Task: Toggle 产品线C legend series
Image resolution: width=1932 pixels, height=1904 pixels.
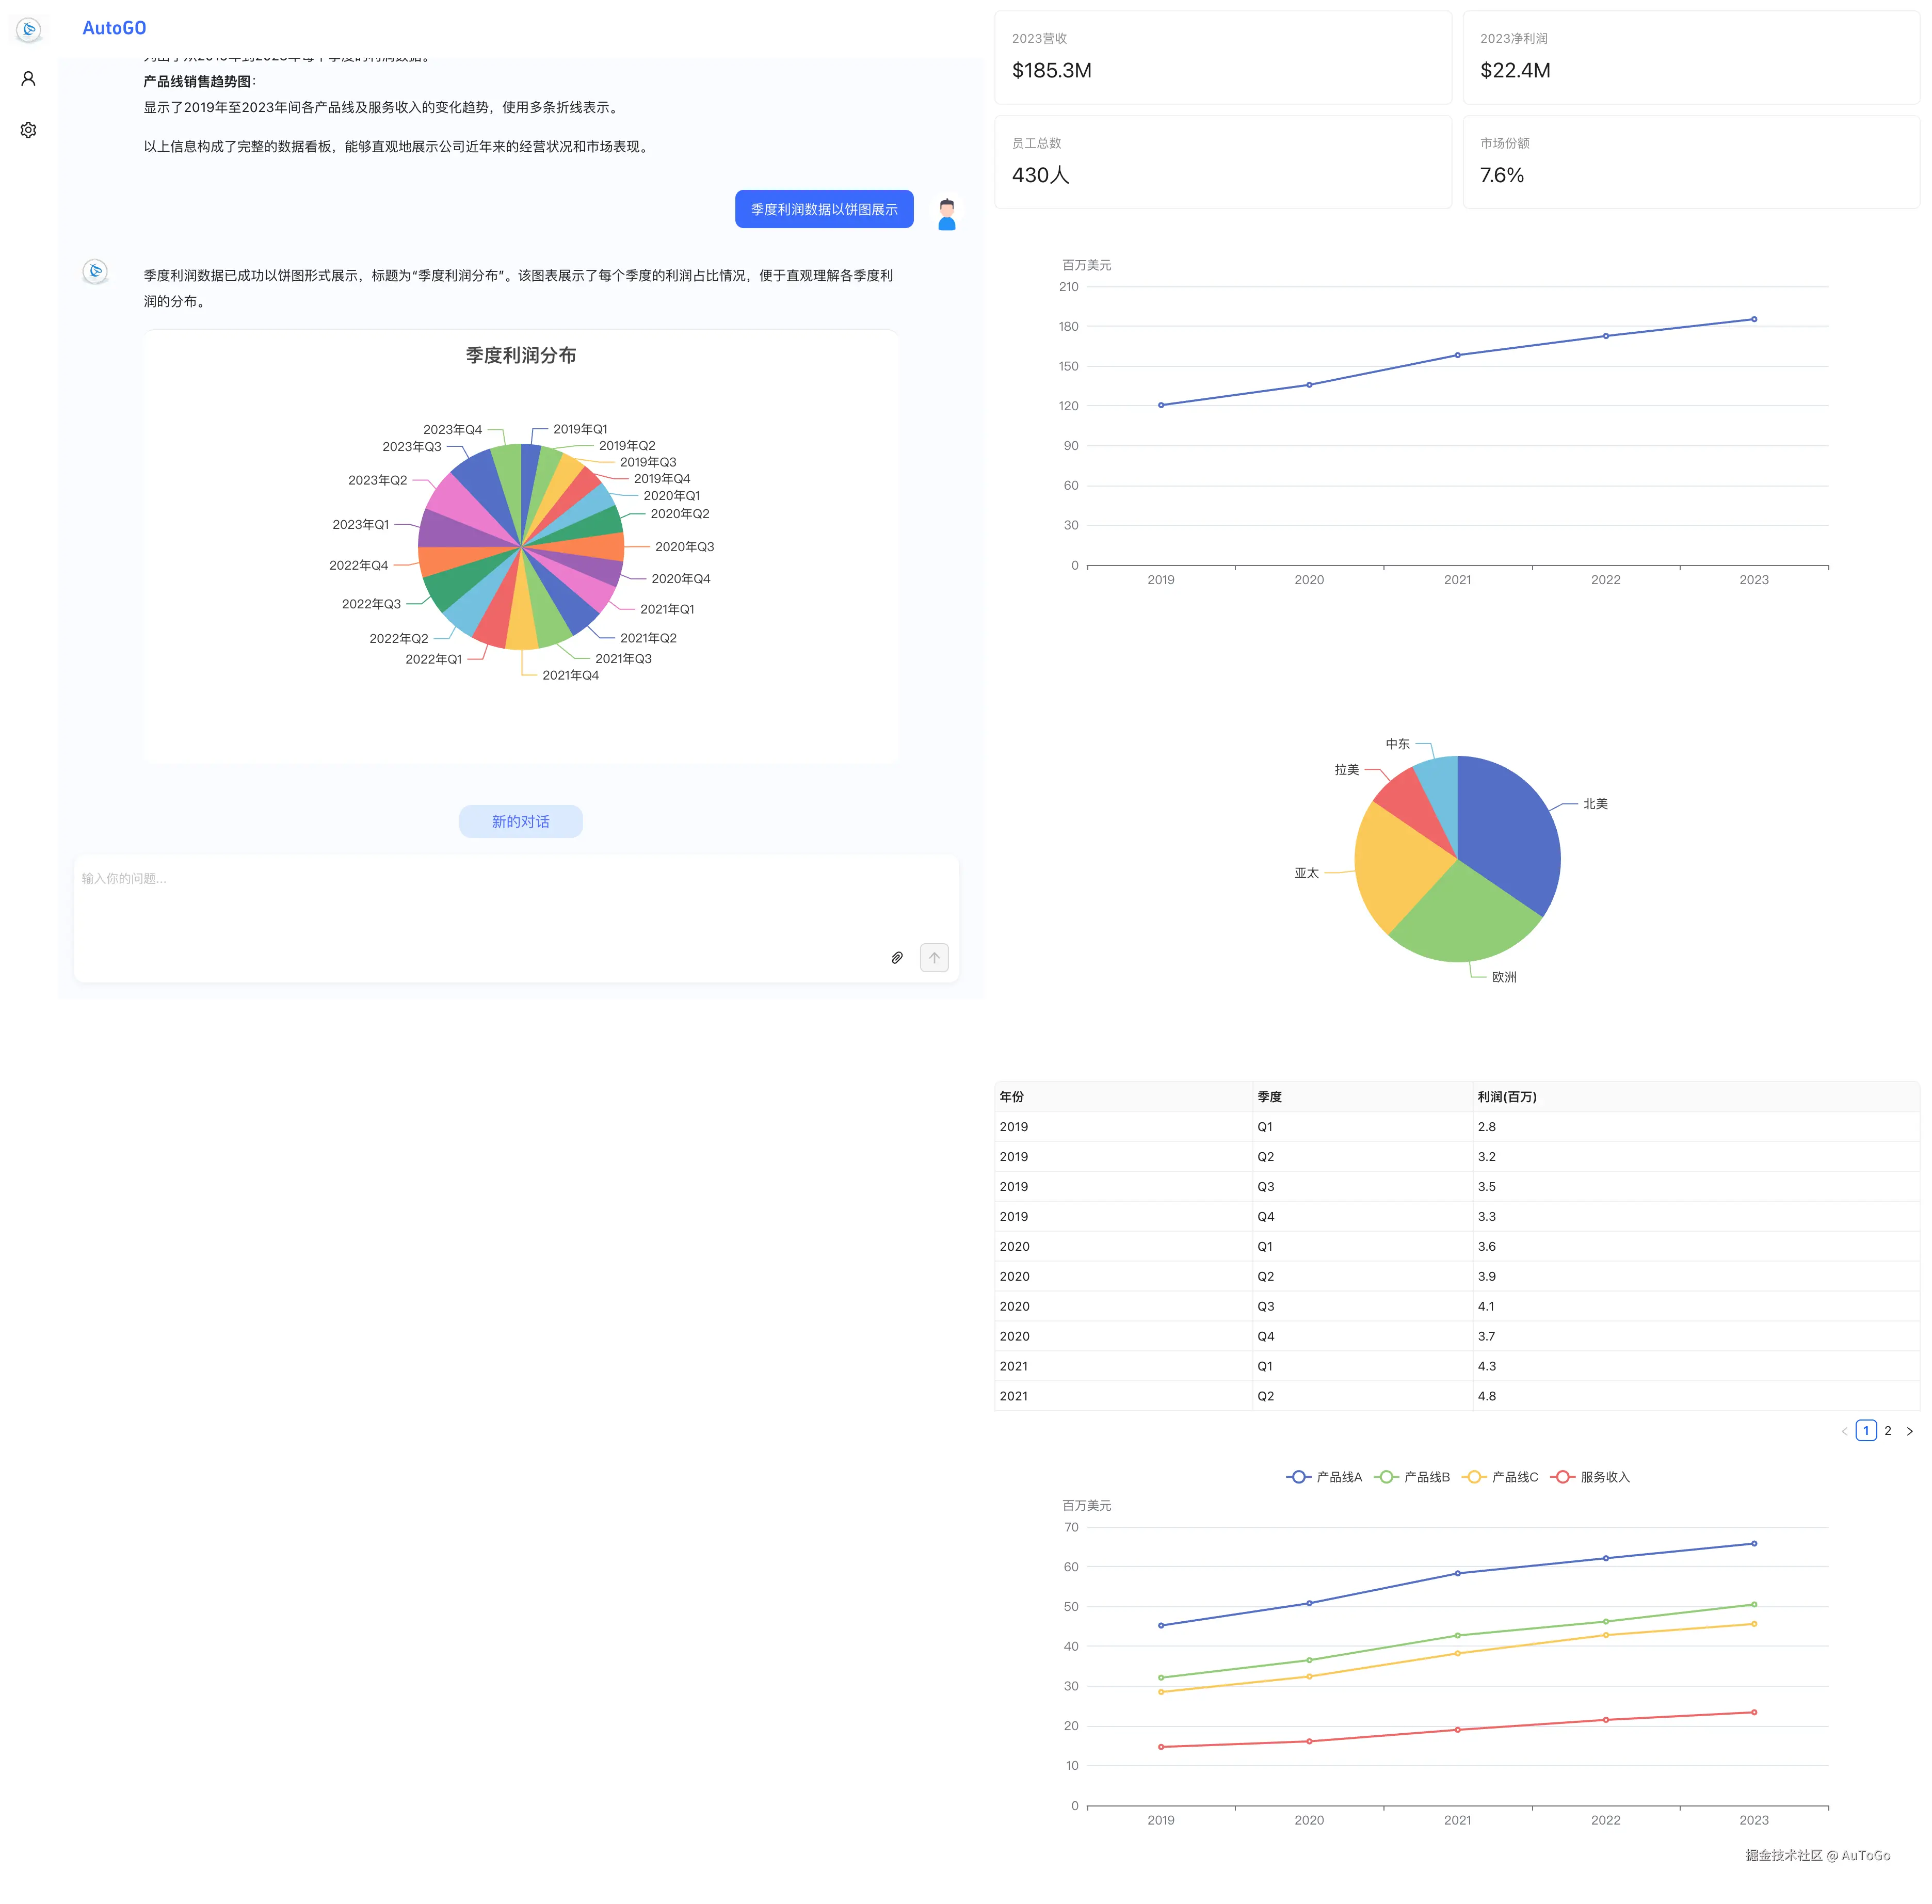Action: click(1499, 1477)
